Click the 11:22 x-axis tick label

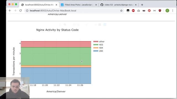(56, 85)
